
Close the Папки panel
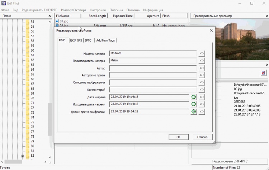pyautogui.click(x=49, y=16)
